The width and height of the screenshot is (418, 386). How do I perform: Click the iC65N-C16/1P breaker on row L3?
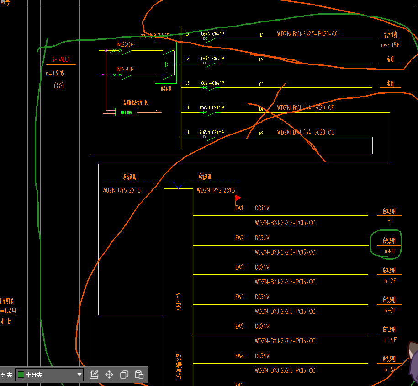[x=212, y=83]
